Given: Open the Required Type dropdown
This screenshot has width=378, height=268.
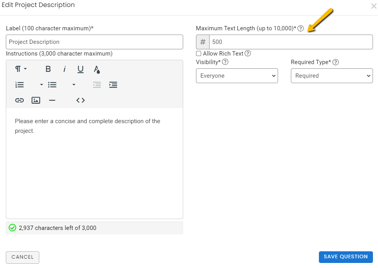Looking at the screenshot, I should tap(332, 76).
